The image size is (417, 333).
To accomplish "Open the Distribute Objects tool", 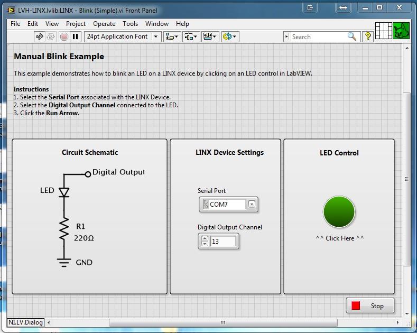I will [x=191, y=36].
